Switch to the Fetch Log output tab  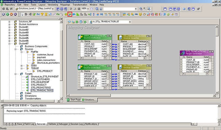click(x=29, y=124)
